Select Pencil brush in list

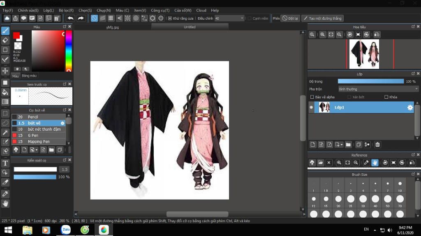(39, 117)
